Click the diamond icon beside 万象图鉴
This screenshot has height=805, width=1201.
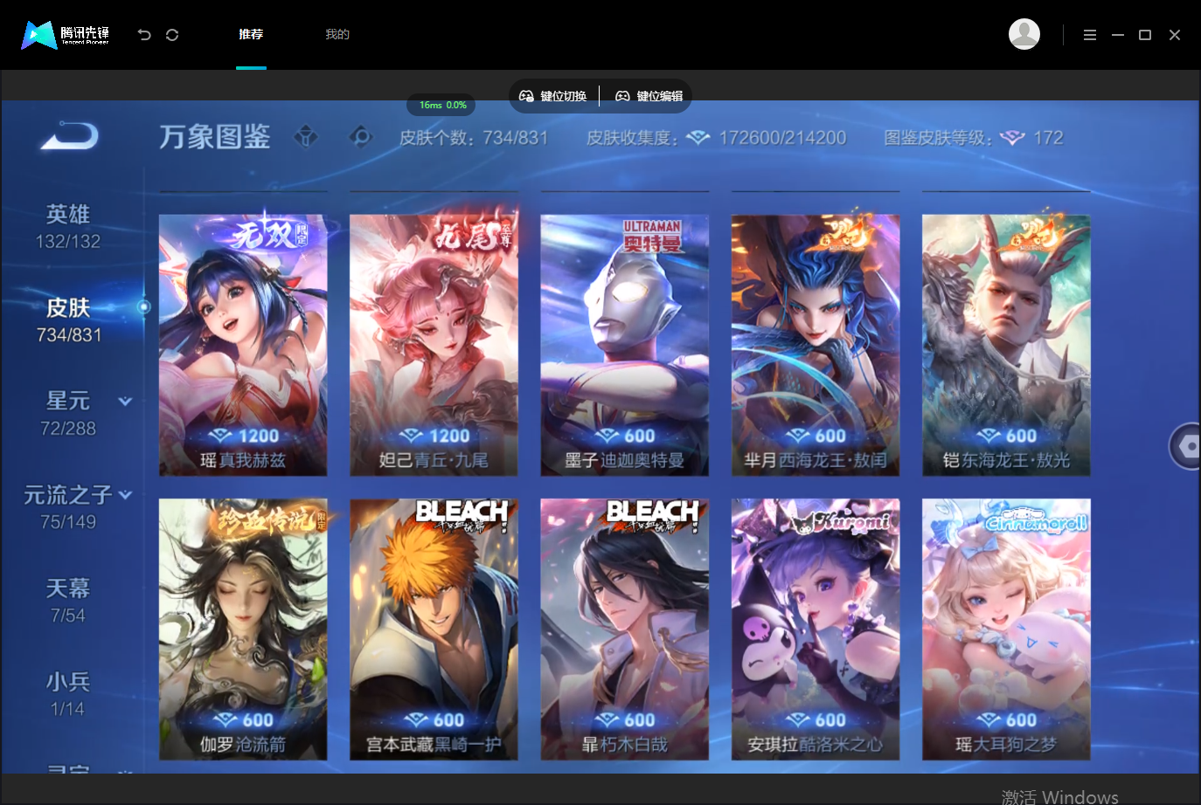pos(306,136)
